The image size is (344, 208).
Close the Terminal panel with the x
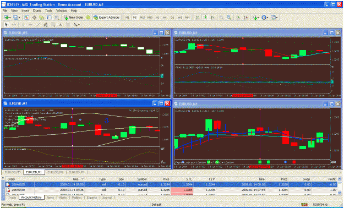(3, 178)
